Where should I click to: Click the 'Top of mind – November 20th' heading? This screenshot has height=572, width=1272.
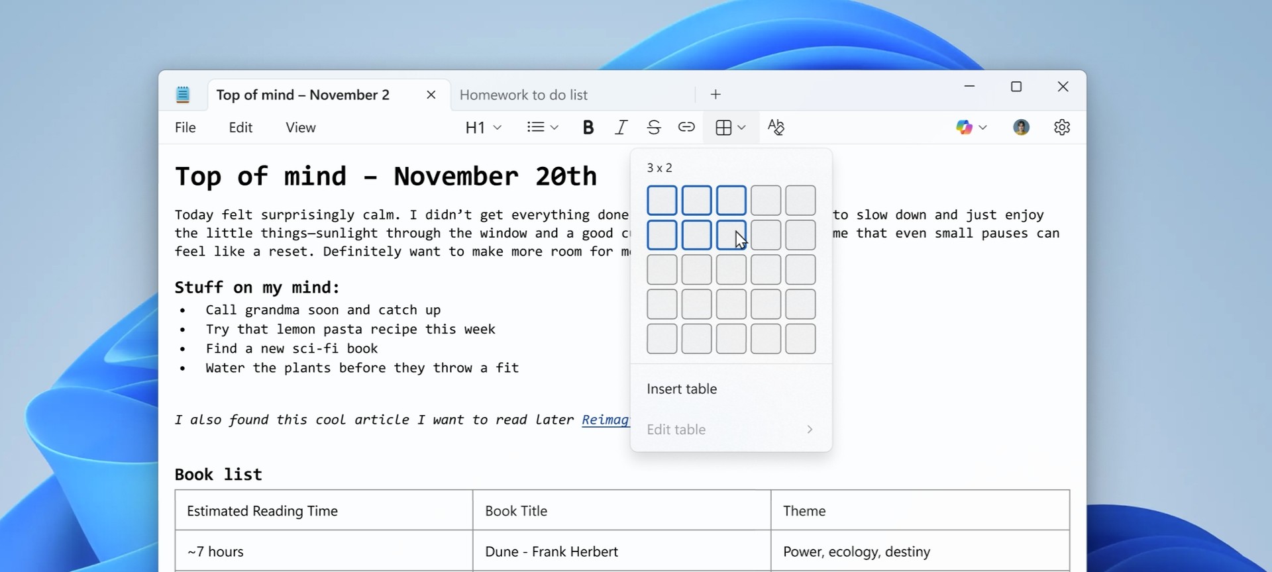coord(386,177)
